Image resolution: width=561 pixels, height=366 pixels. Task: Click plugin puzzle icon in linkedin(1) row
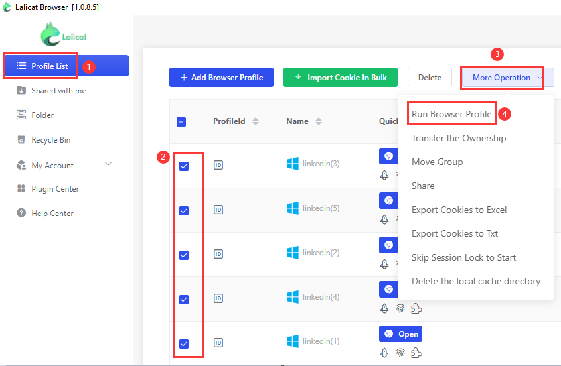(x=416, y=353)
